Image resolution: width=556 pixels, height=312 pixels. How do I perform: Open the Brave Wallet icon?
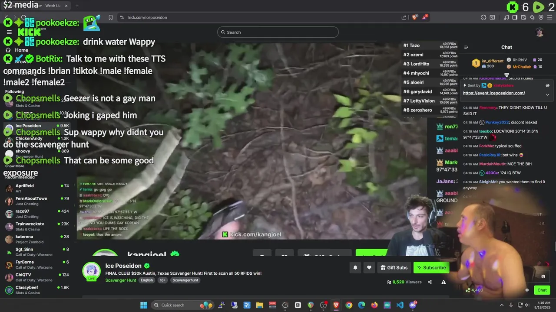[523, 17]
